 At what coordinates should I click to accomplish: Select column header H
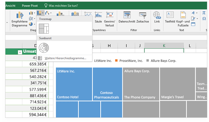point(109,46)
